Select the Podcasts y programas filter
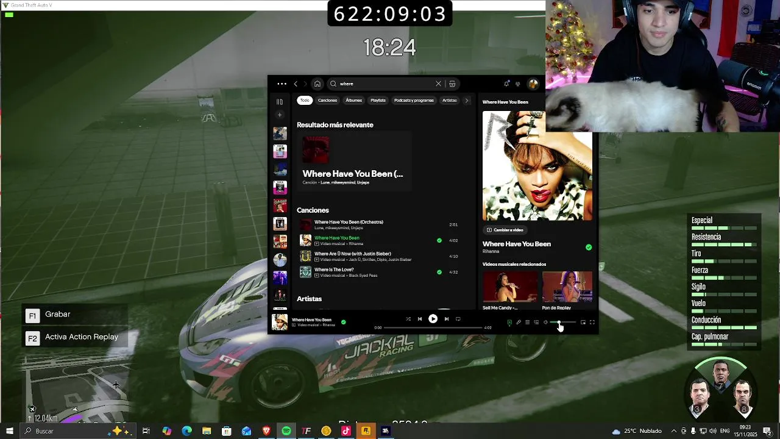Image resolution: width=780 pixels, height=439 pixels. (414, 100)
